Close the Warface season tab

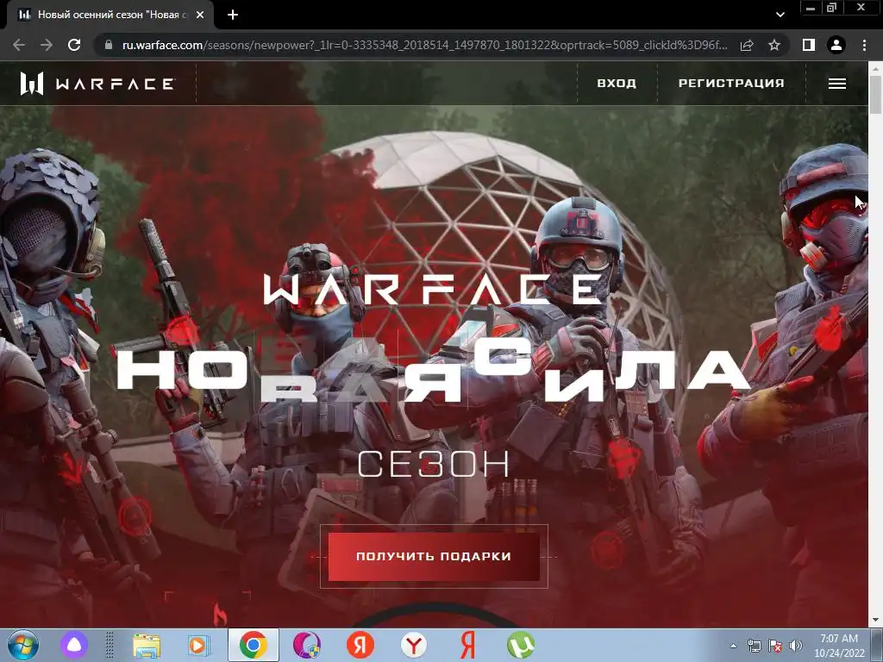(200, 15)
